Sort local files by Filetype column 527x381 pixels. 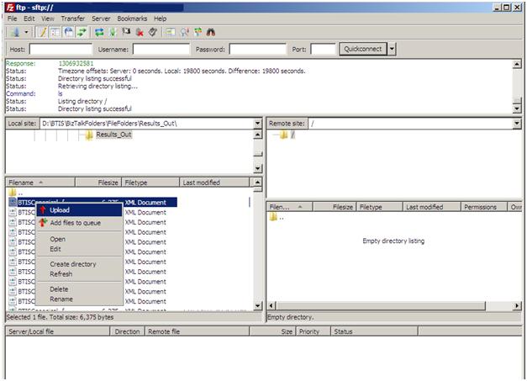150,183
